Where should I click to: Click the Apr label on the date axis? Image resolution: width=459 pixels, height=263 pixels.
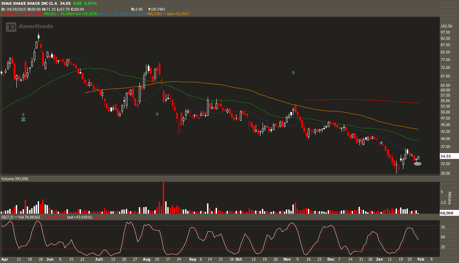[x=5, y=260]
